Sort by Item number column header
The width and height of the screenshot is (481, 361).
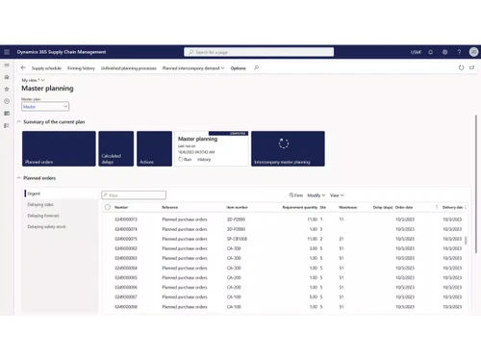point(237,207)
